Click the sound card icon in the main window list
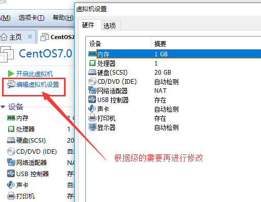The width and height of the screenshot is (261, 202). coord(11,185)
